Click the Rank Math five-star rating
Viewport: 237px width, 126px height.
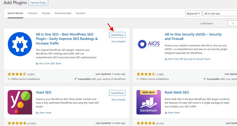pyautogui.click(x=146, y=123)
